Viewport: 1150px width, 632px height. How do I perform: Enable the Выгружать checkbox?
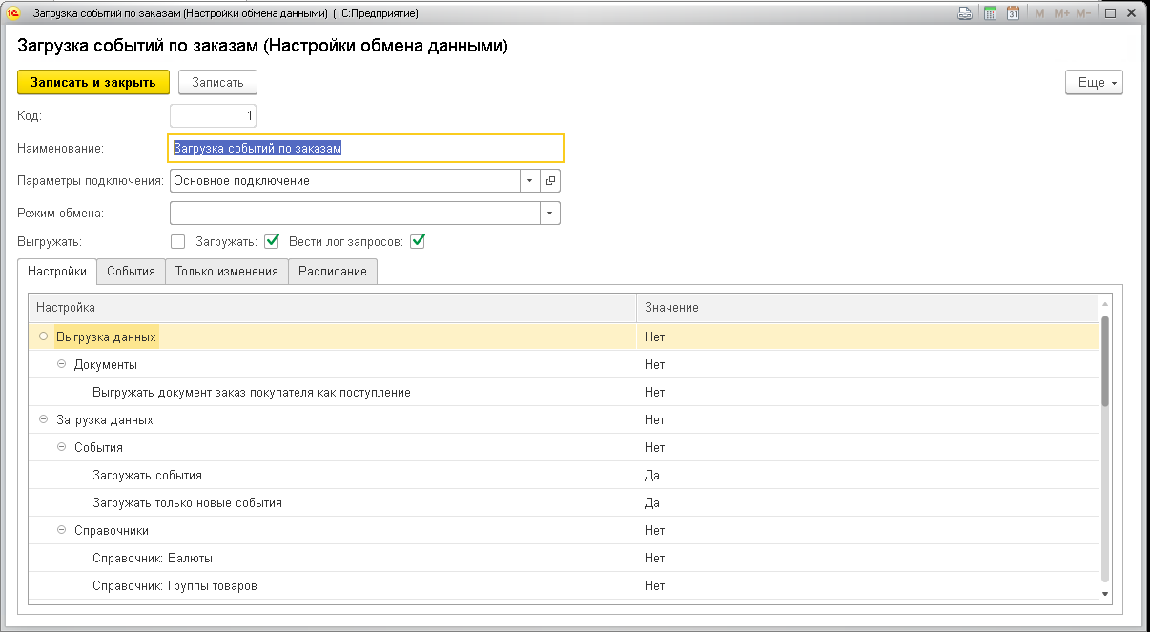177,241
